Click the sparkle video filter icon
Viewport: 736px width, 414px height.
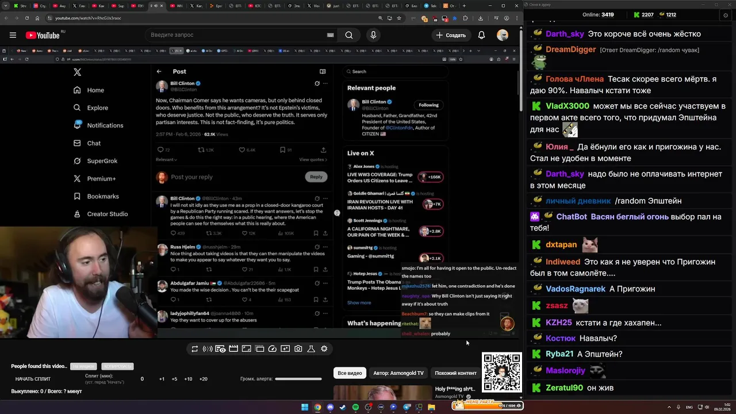[285, 348]
